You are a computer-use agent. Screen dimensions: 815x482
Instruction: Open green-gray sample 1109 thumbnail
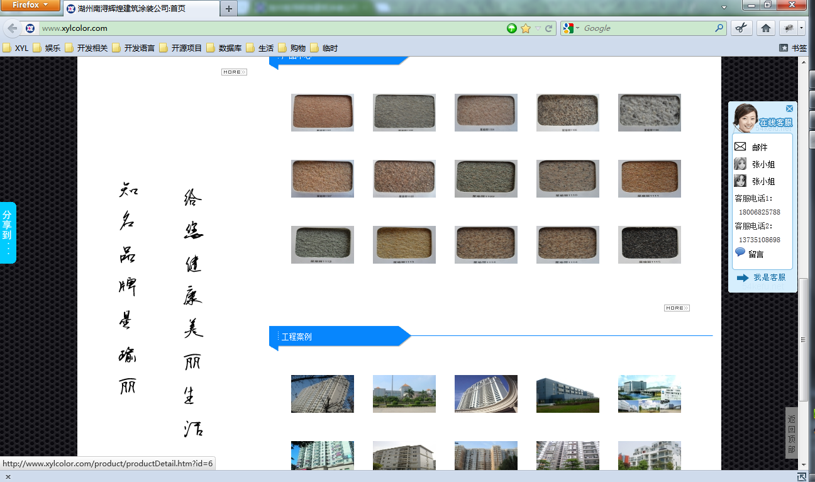pyautogui.click(x=486, y=179)
